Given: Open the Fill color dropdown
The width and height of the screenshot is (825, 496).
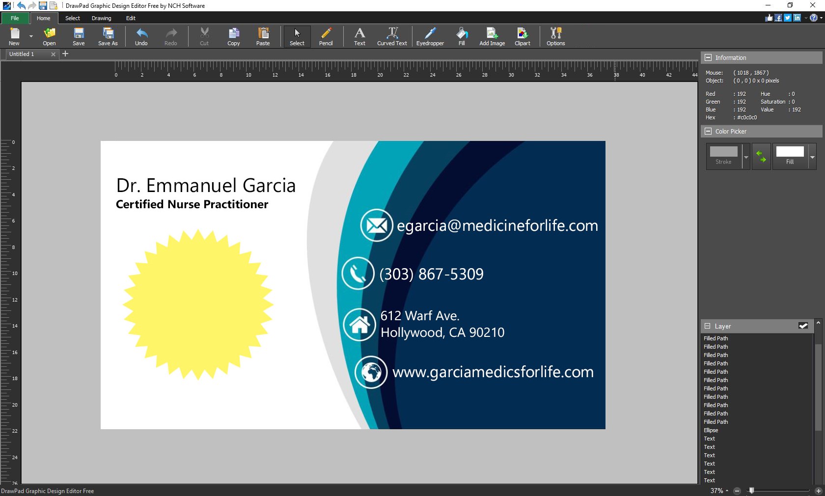Looking at the screenshot, I should click(813, 158).
